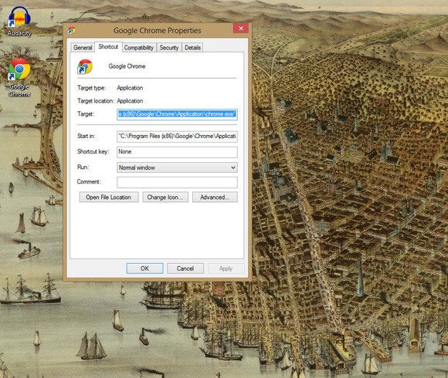Click the Cancel button
This screenshot has height=378, width=448.
(185, 268)
